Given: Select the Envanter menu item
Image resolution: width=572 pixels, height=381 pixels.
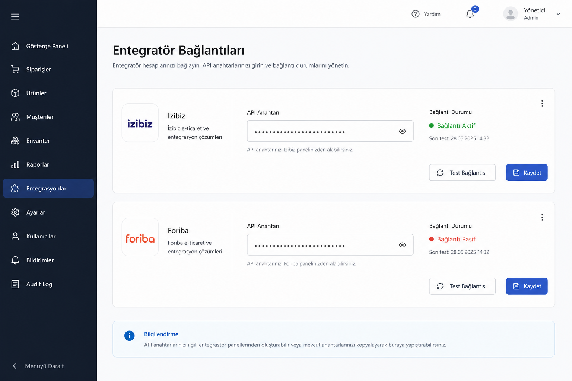Looking at the screenshot, I should [x=48, y=141].
